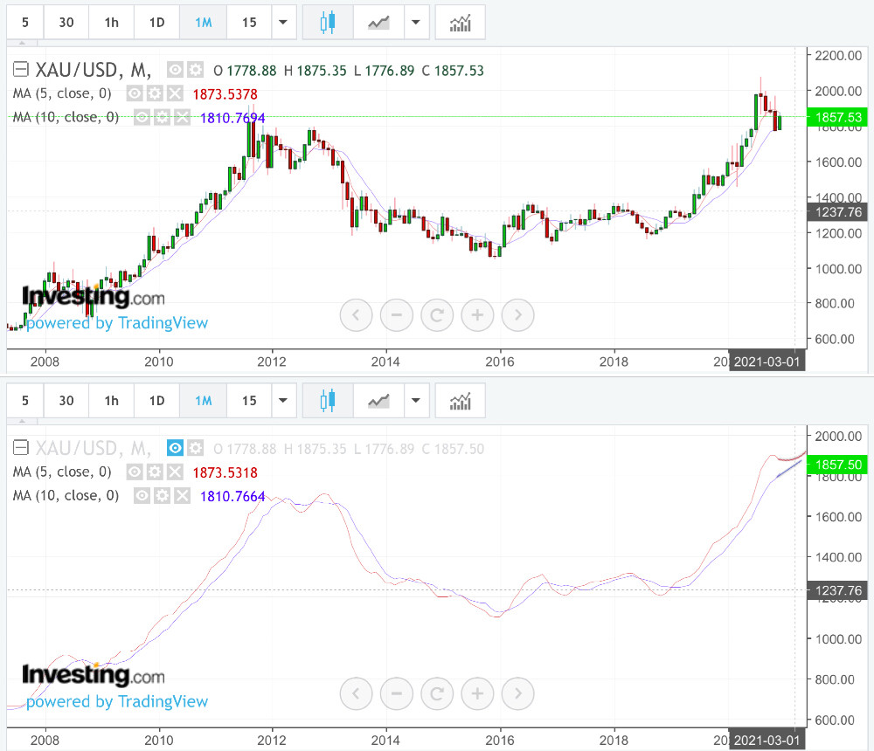Toggle visibility of MA 10 in bottom chart
This screenshot has height=751, width=874.
pos(142,495)
